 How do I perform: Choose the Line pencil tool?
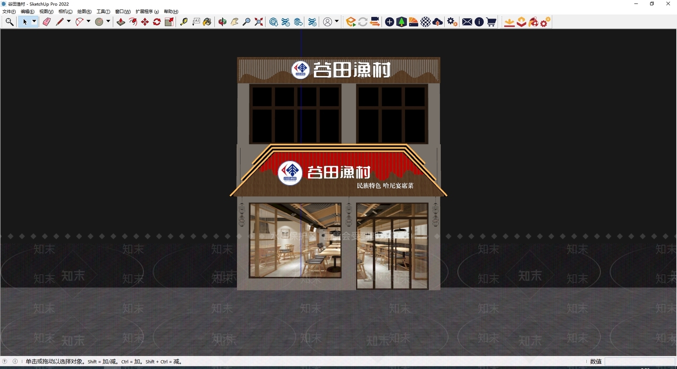(60, 22)
